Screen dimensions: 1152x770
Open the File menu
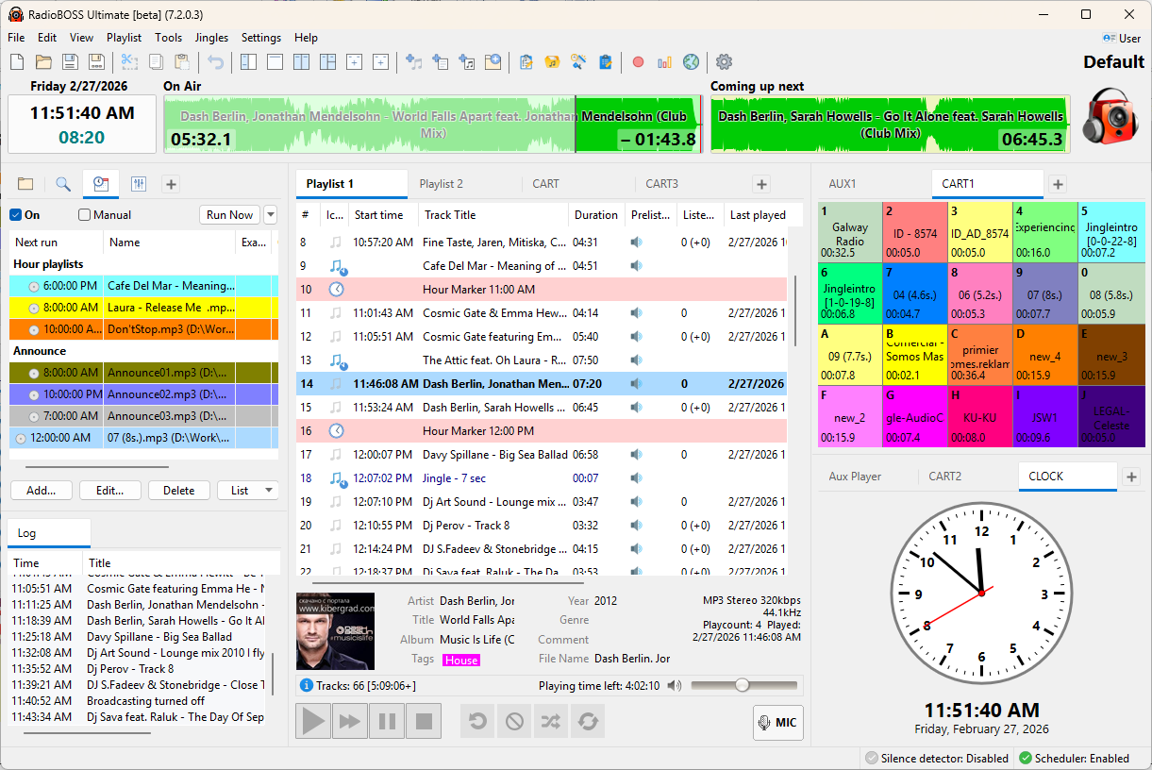click(16, 38)
